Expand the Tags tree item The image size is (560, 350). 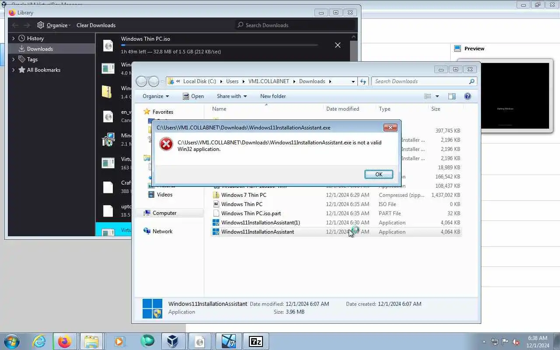[x=14, y=59]
